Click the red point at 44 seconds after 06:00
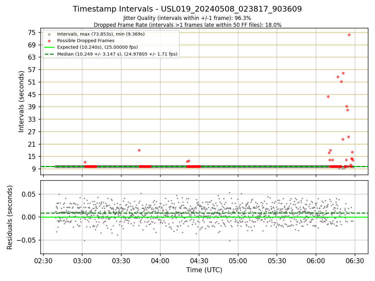 [x=328, y=96]
